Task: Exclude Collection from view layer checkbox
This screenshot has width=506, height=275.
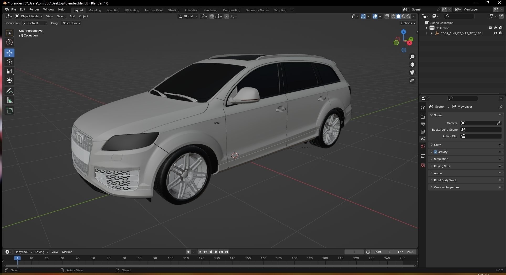Action: (x=490, y=28)
